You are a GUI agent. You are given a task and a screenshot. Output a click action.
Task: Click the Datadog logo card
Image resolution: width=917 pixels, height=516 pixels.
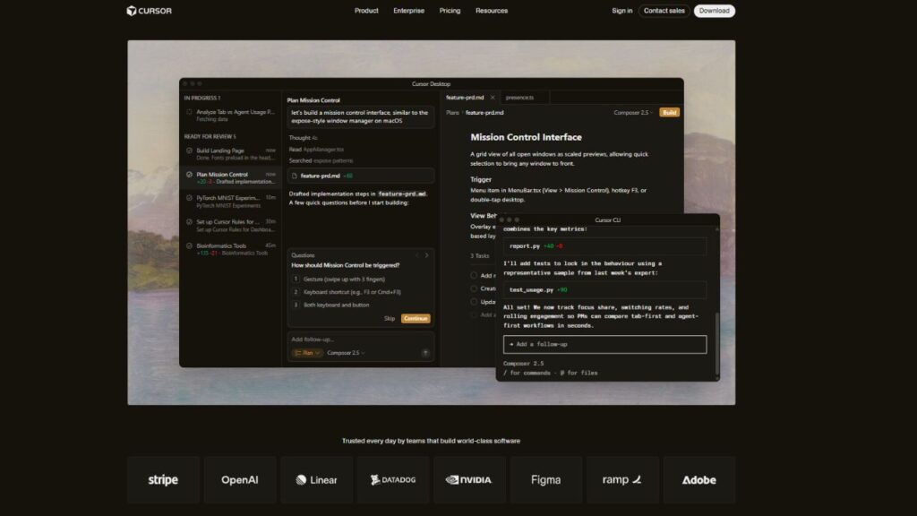click(x=393, y=480)
